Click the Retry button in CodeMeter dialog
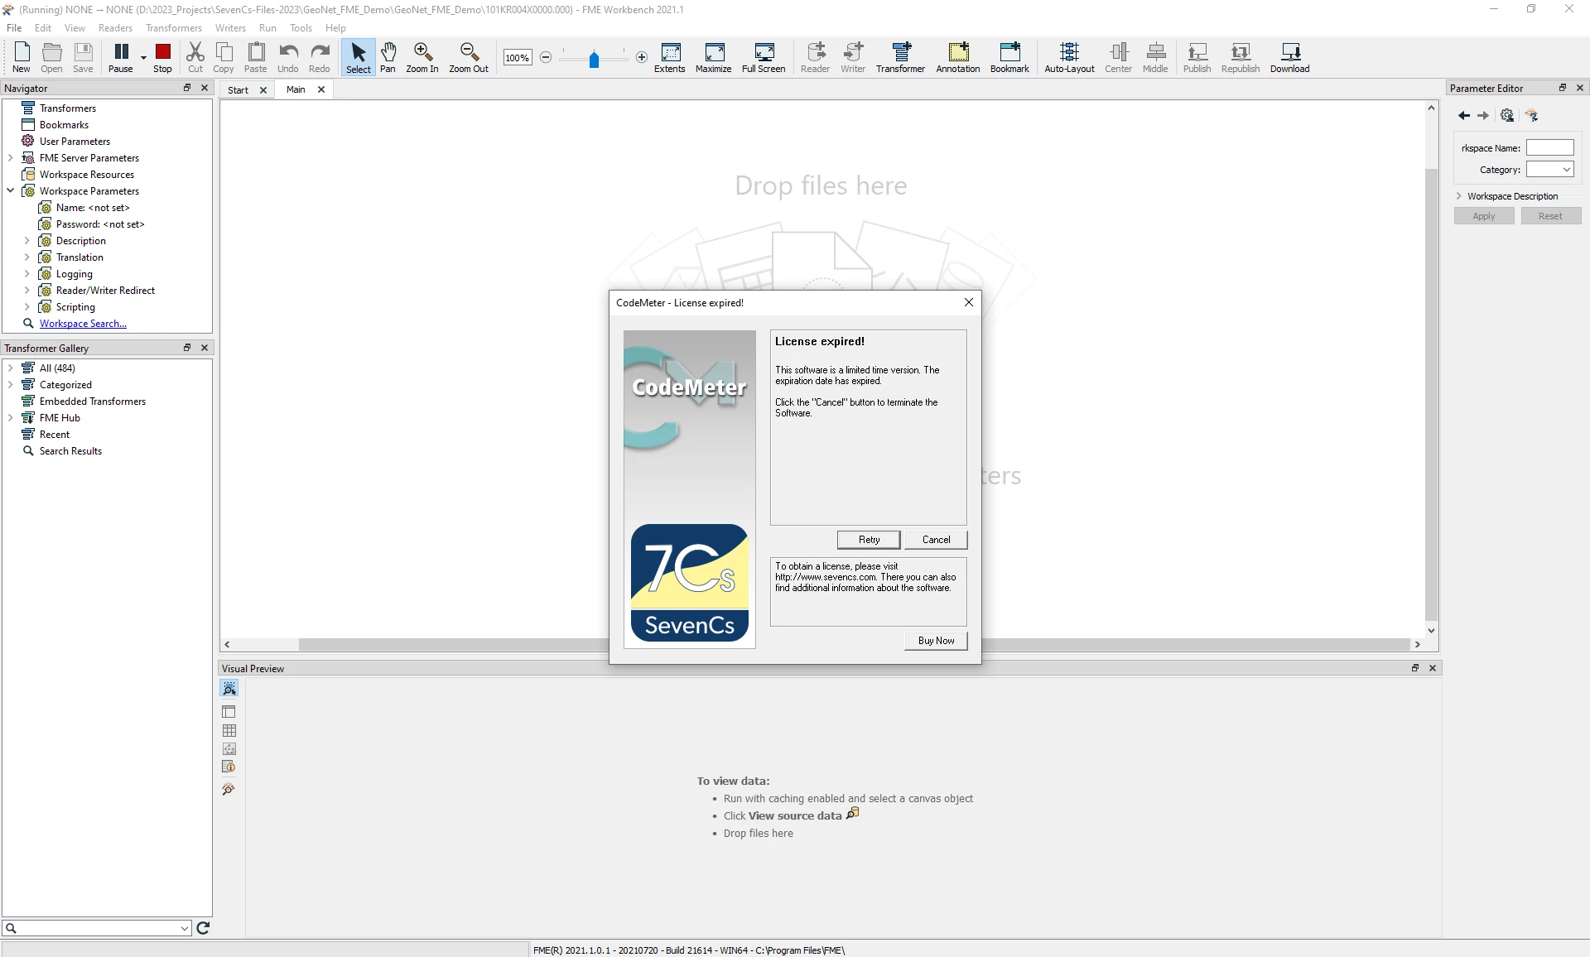This screenshot has height=957, width=1590. [869, 540]
